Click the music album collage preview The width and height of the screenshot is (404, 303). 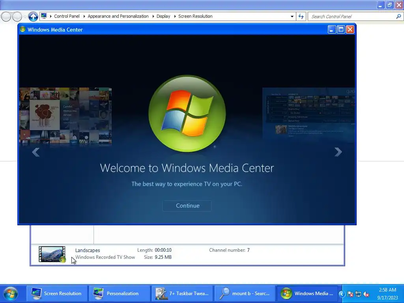click(x=65, y=116)
